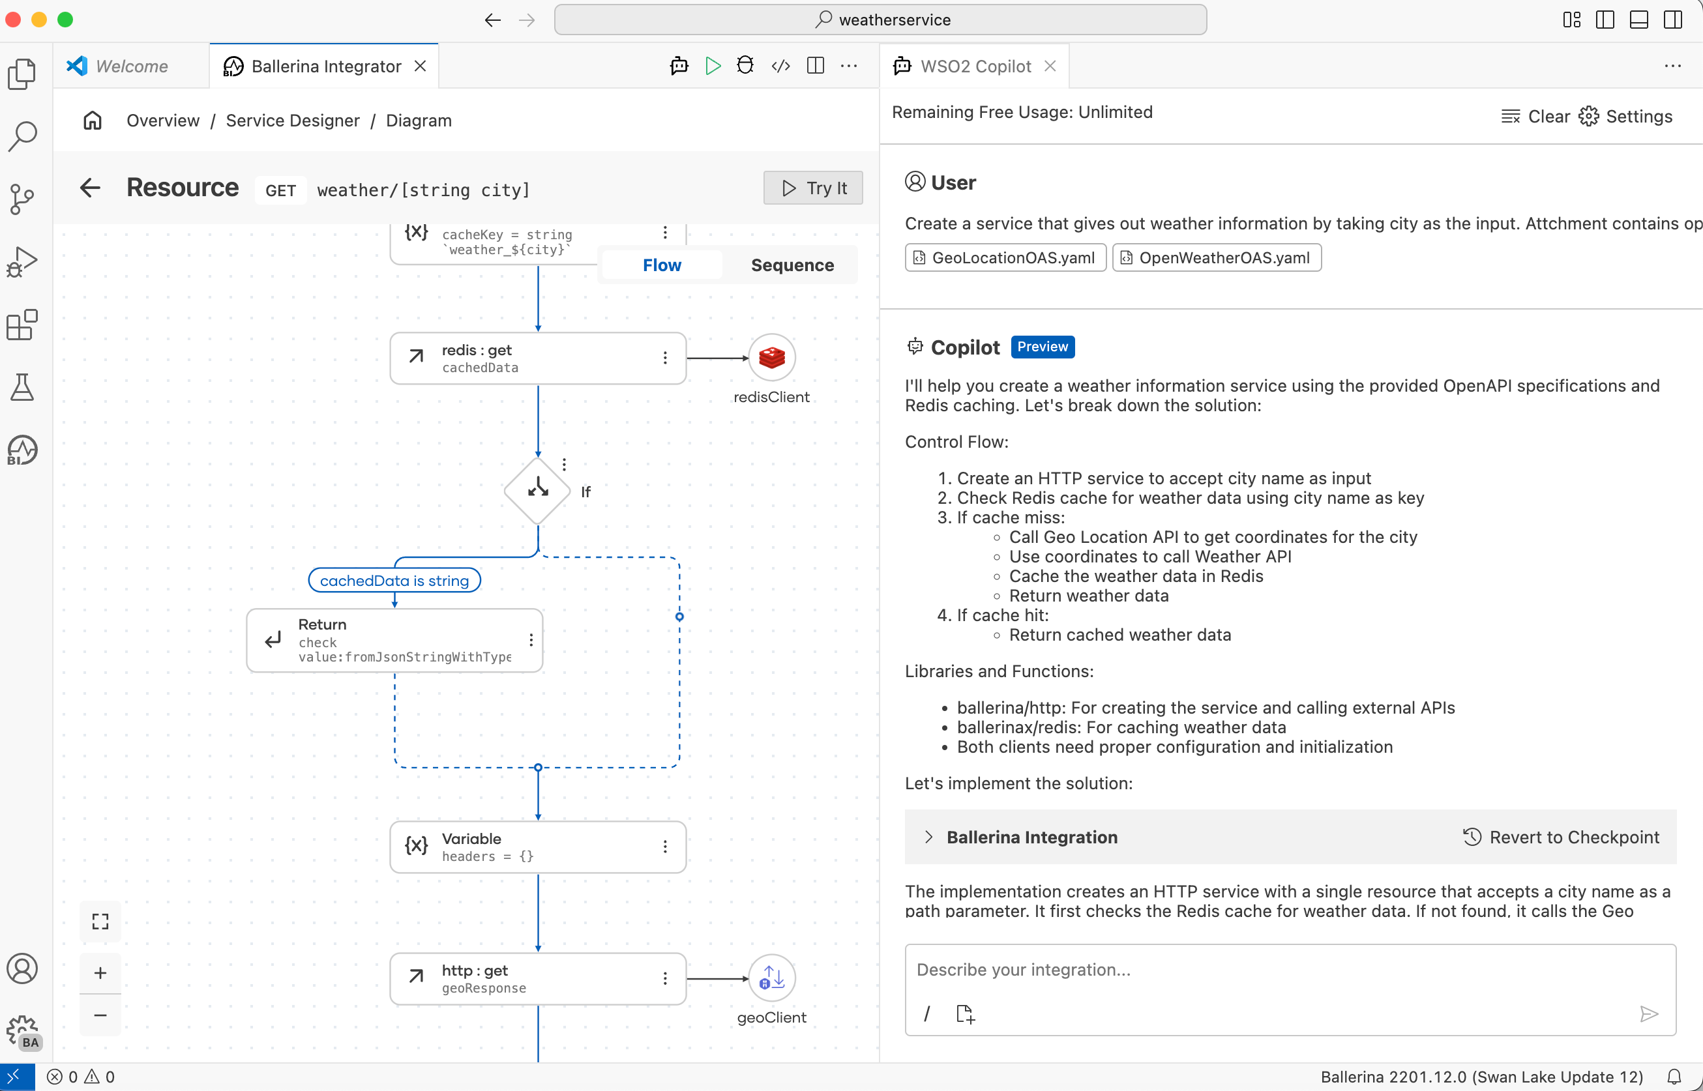Open the Testing flask view

pyautogui.click(x=22, y=387)
